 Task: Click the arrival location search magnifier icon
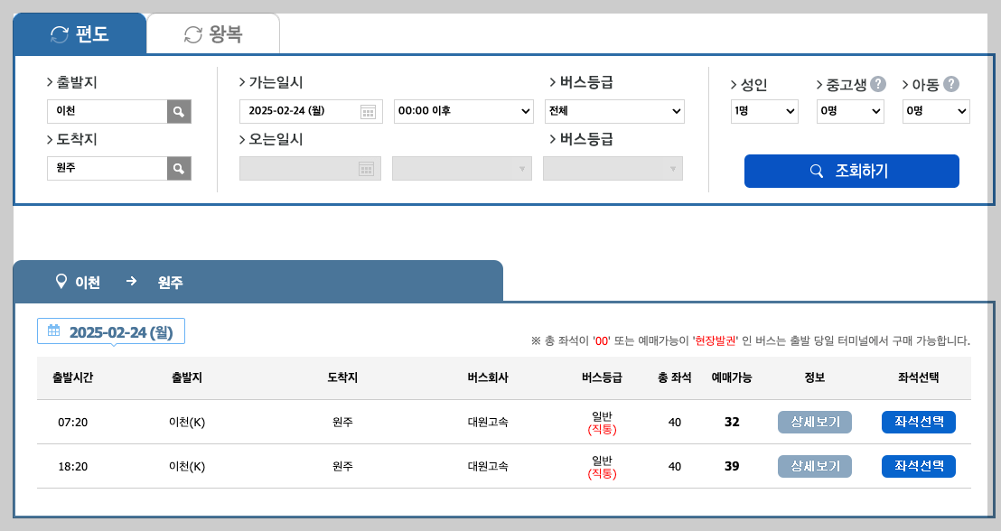178,168
